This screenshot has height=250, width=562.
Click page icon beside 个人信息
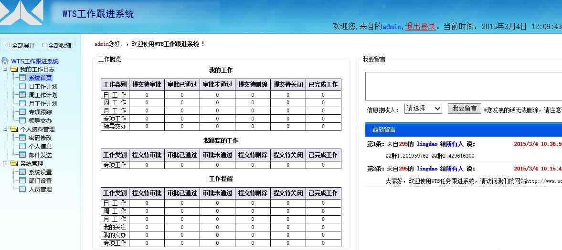pyautogui.click(x=22, y=146)
